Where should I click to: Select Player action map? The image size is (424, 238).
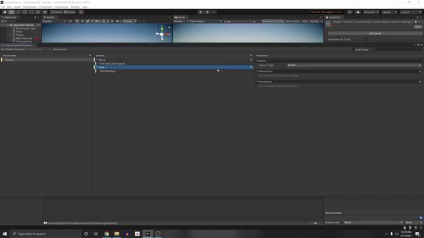click(46, 60)
